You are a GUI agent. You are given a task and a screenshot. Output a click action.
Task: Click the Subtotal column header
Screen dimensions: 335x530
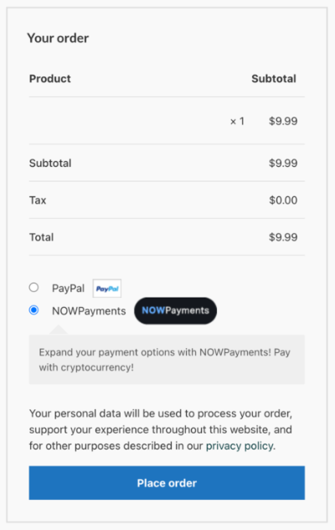tap(274, 79)
